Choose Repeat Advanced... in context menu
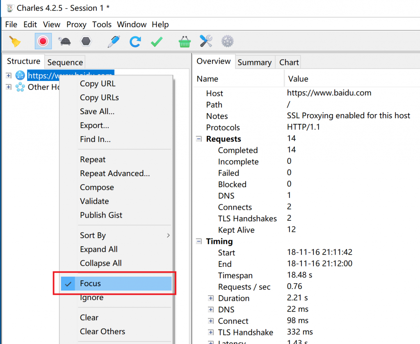Viewport: 420px width, 344px height. (x=116, y=174)
